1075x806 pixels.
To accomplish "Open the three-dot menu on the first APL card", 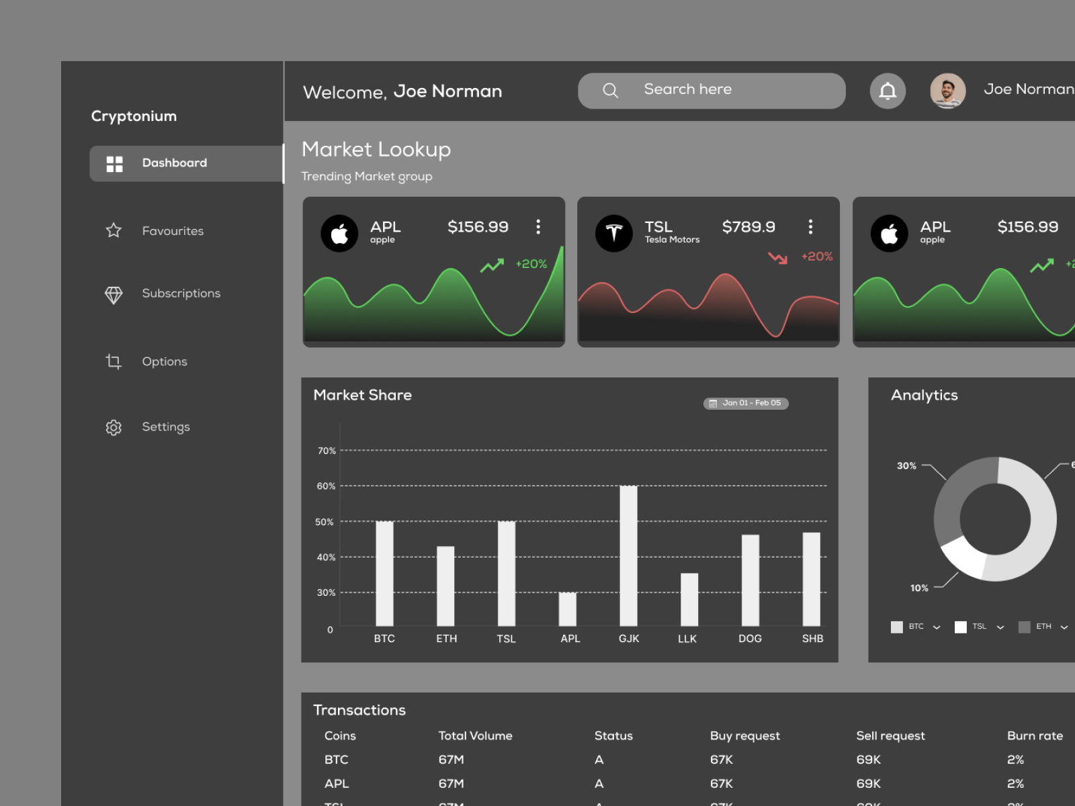I will pos(538,226).
